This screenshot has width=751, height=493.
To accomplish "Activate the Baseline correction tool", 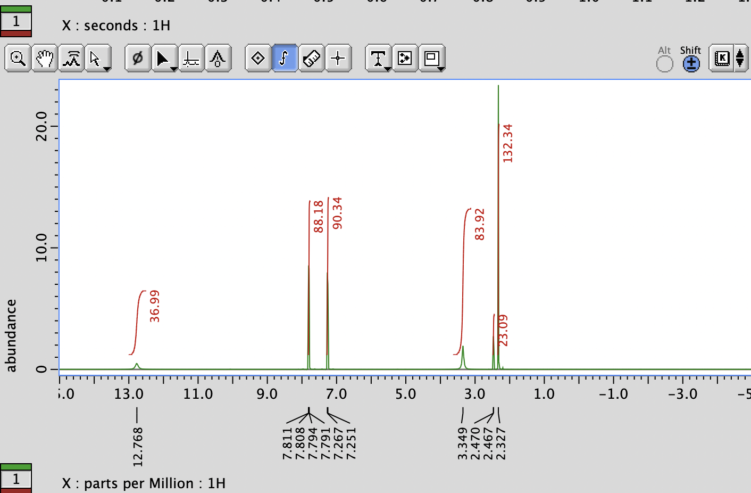I will [x=191, y=59].
